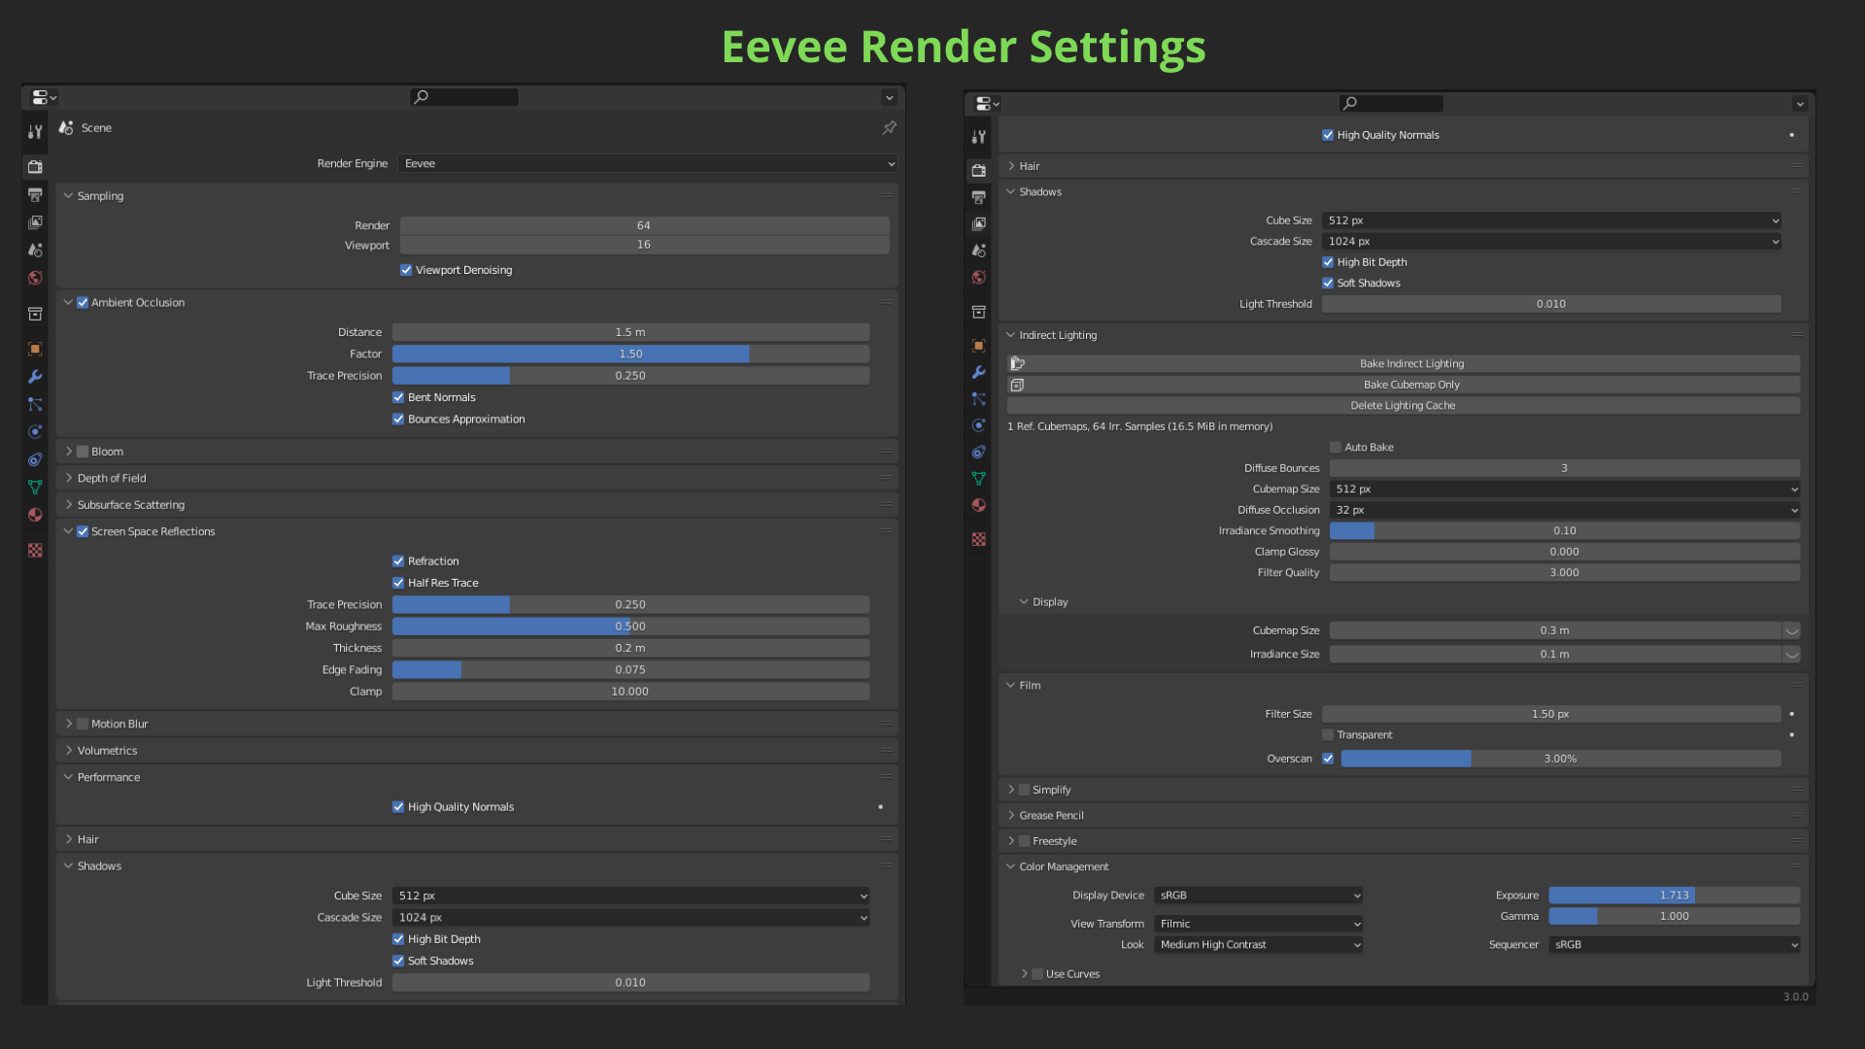Open Modifier wrench icon in right panel

coord(978,372)
